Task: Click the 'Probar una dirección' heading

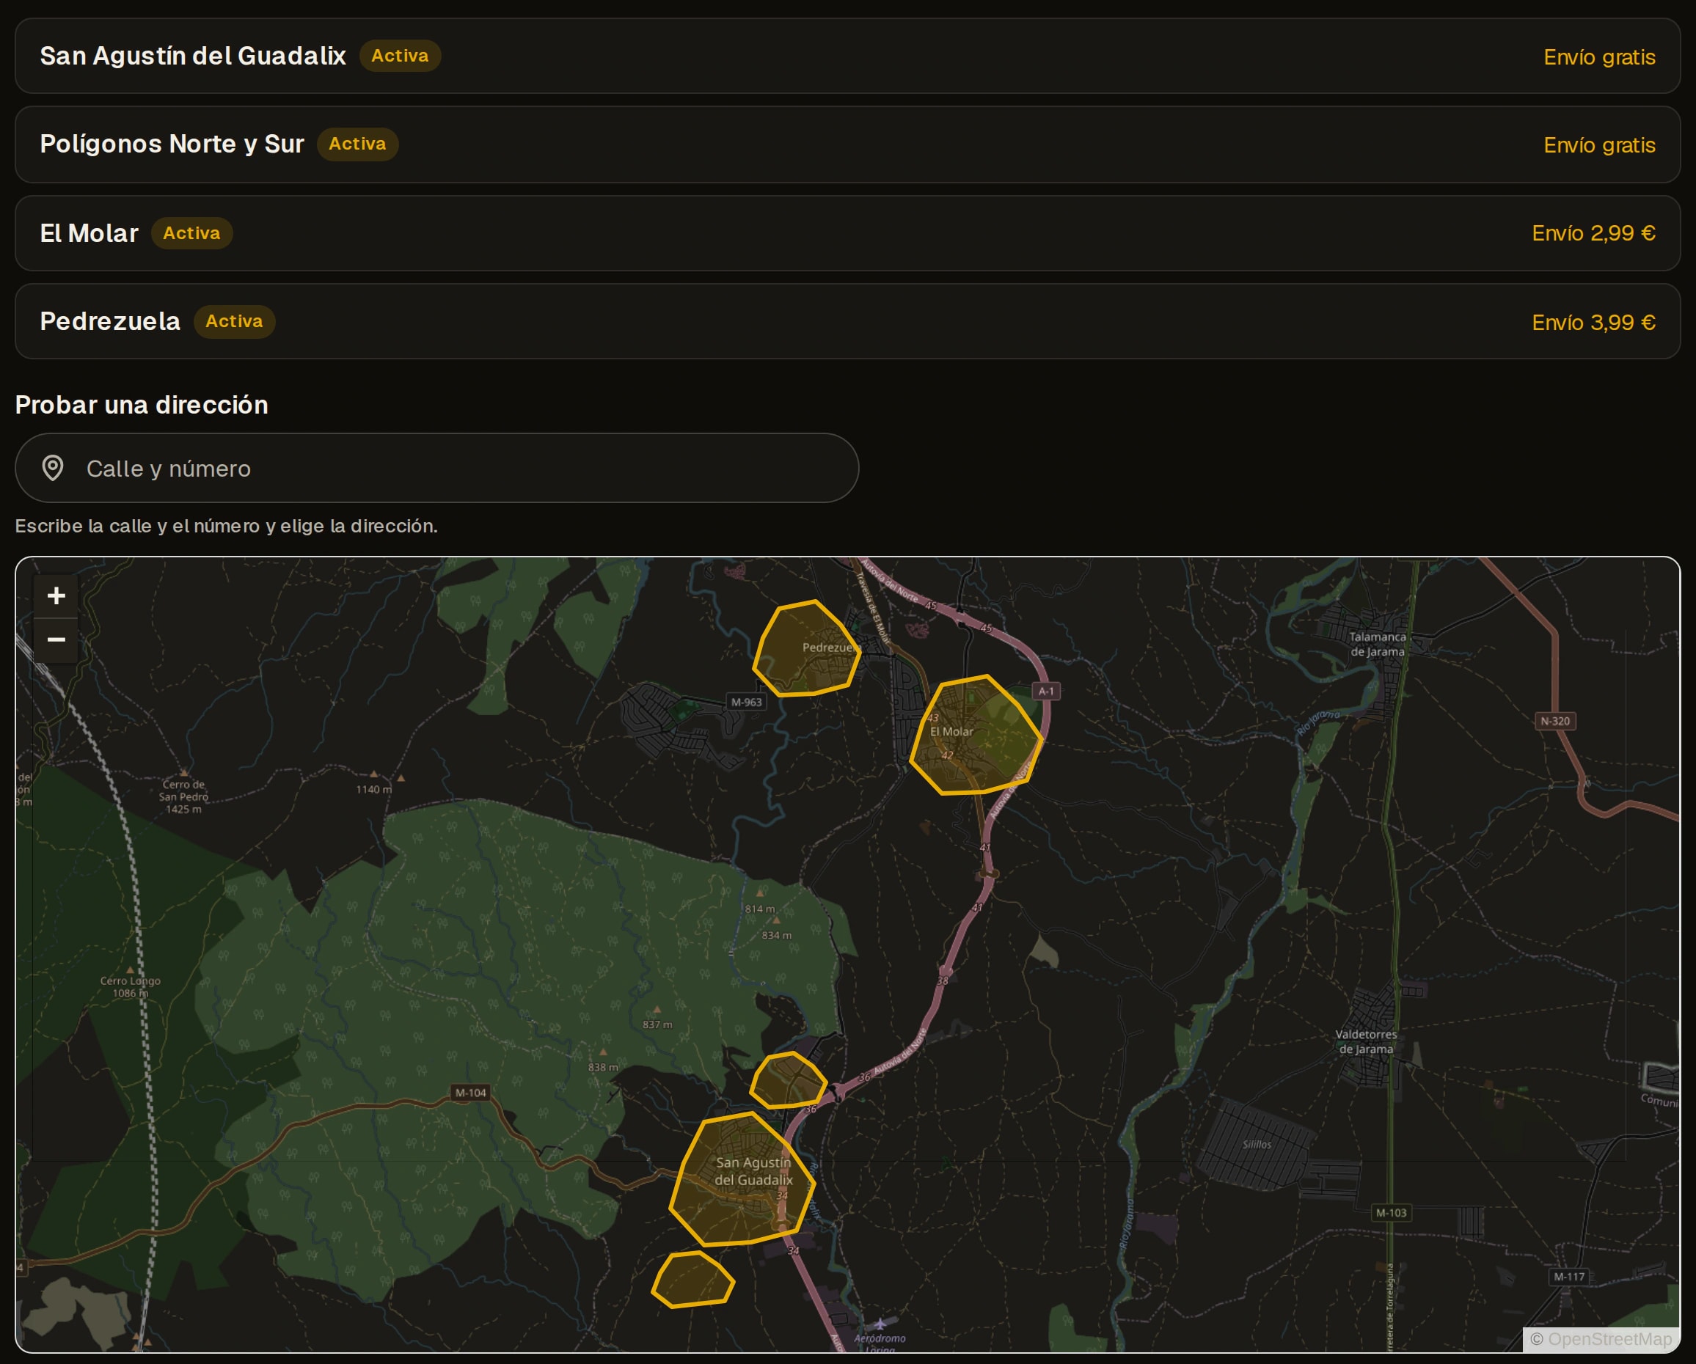Action: pos(142,405)
